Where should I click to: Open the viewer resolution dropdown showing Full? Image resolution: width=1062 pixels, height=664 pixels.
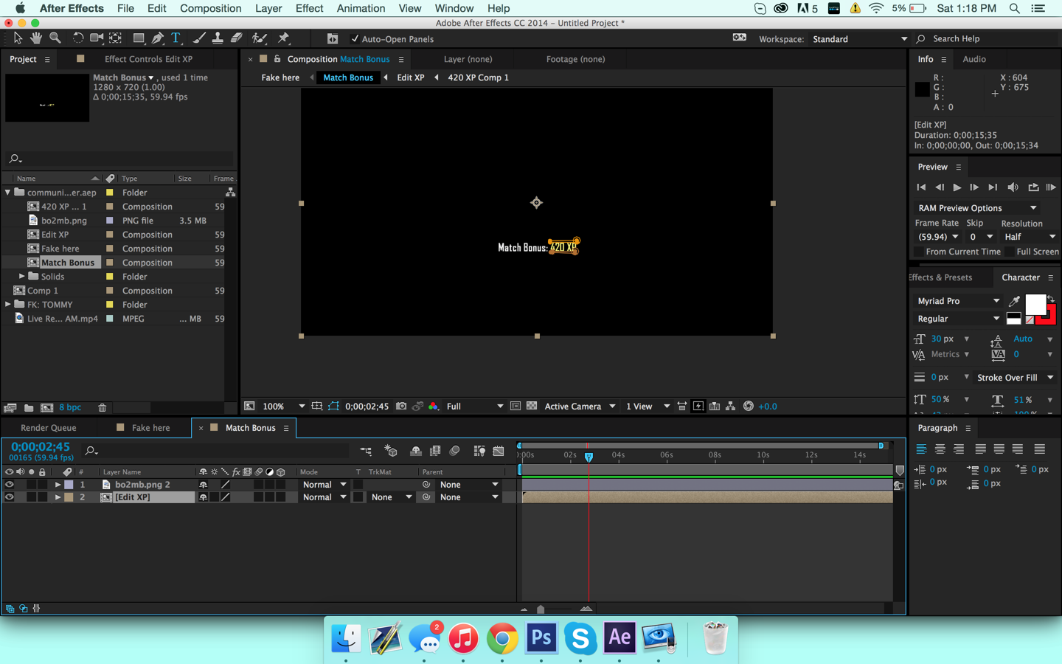pyautogui.click(x=474, y=407)
